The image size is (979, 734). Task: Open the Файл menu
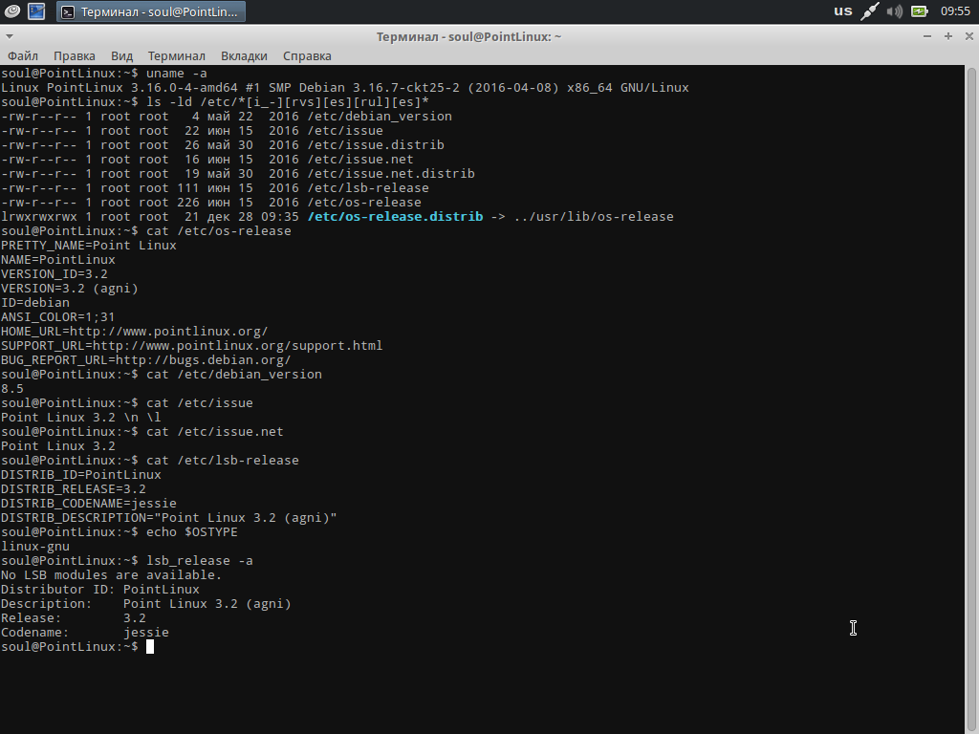pyautogui.click(x=23, y=55)
